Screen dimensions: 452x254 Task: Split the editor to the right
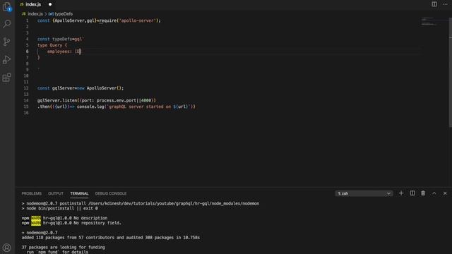pos(434,4)
